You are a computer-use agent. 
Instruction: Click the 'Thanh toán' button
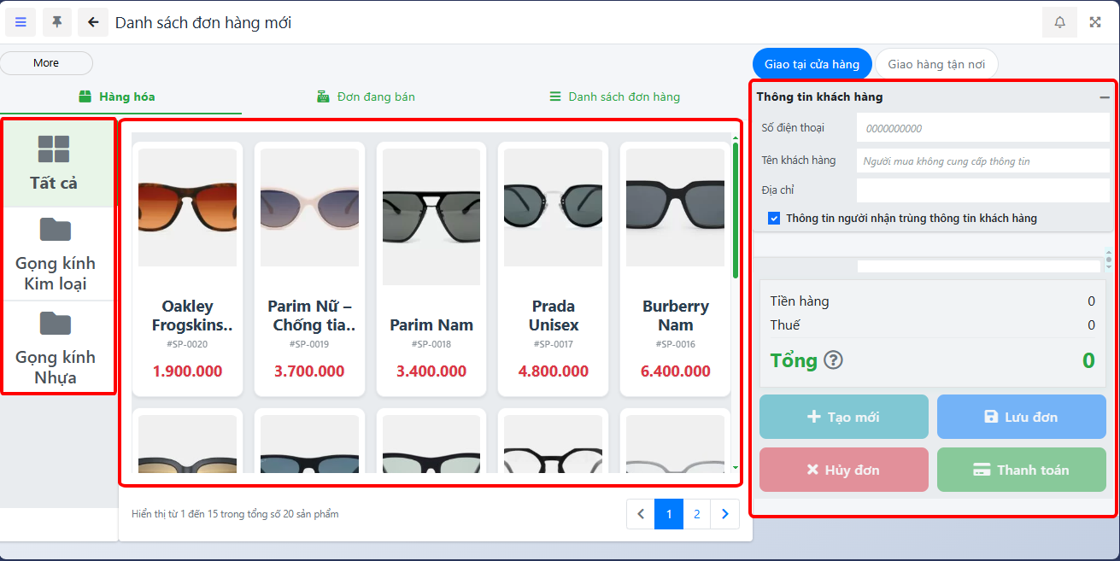pos(1021,470)
